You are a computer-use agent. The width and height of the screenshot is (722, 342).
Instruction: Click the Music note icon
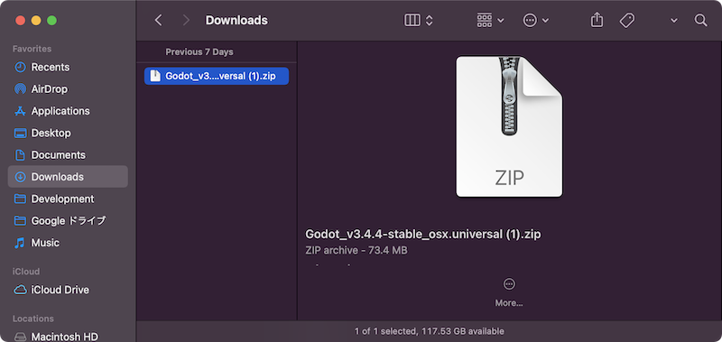20,243
